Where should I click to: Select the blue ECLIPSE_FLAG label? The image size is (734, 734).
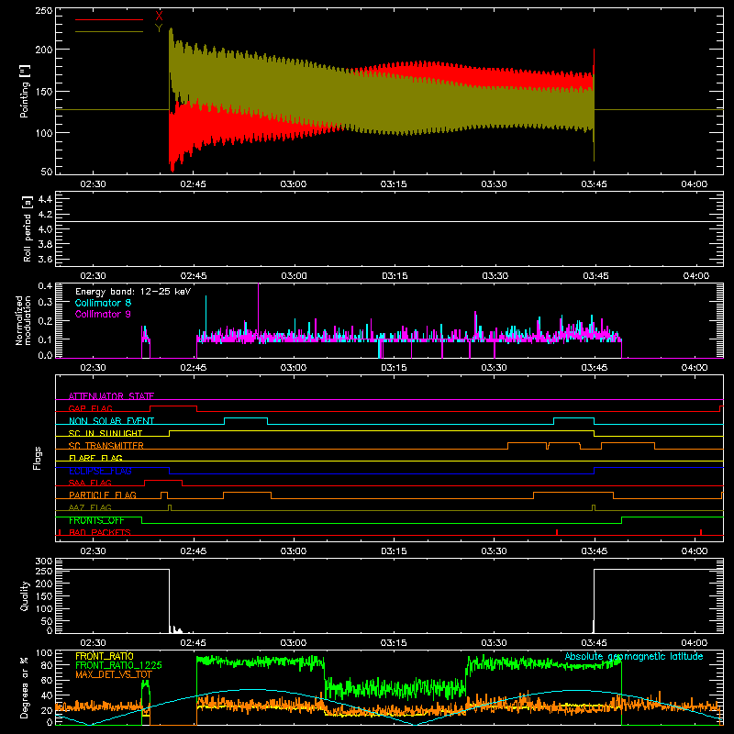[x=100, y=471]
